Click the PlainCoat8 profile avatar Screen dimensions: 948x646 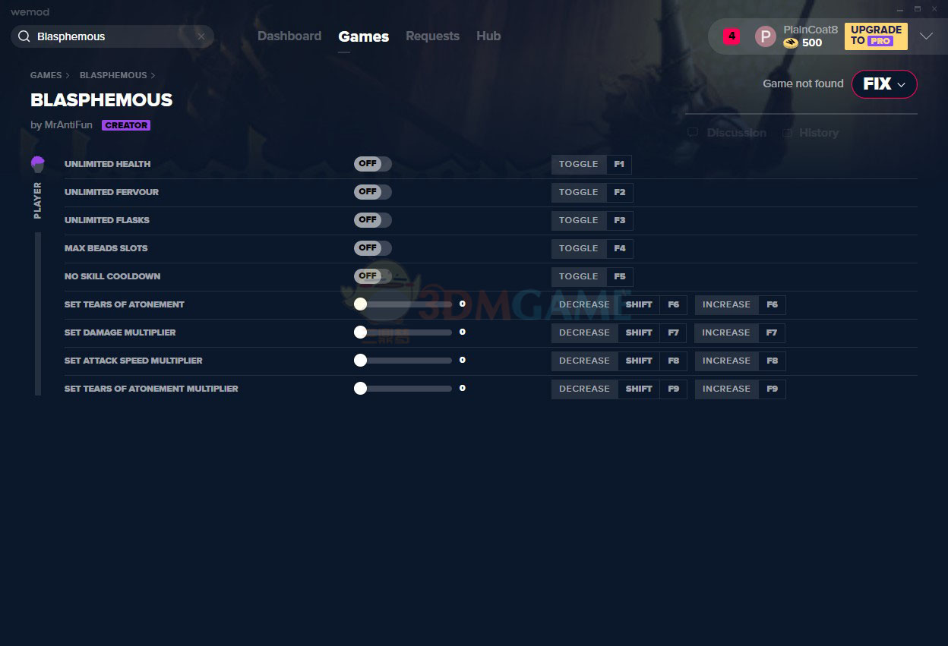765,36
